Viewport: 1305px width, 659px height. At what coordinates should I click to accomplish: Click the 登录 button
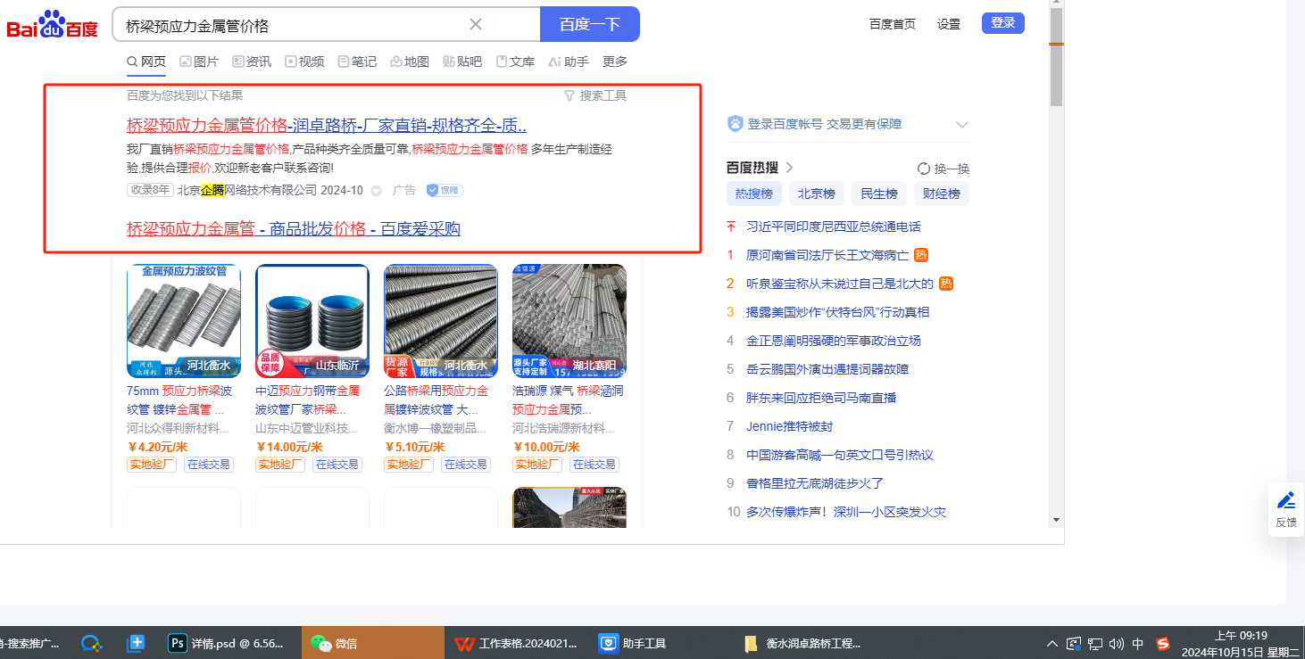[1003, 23]
